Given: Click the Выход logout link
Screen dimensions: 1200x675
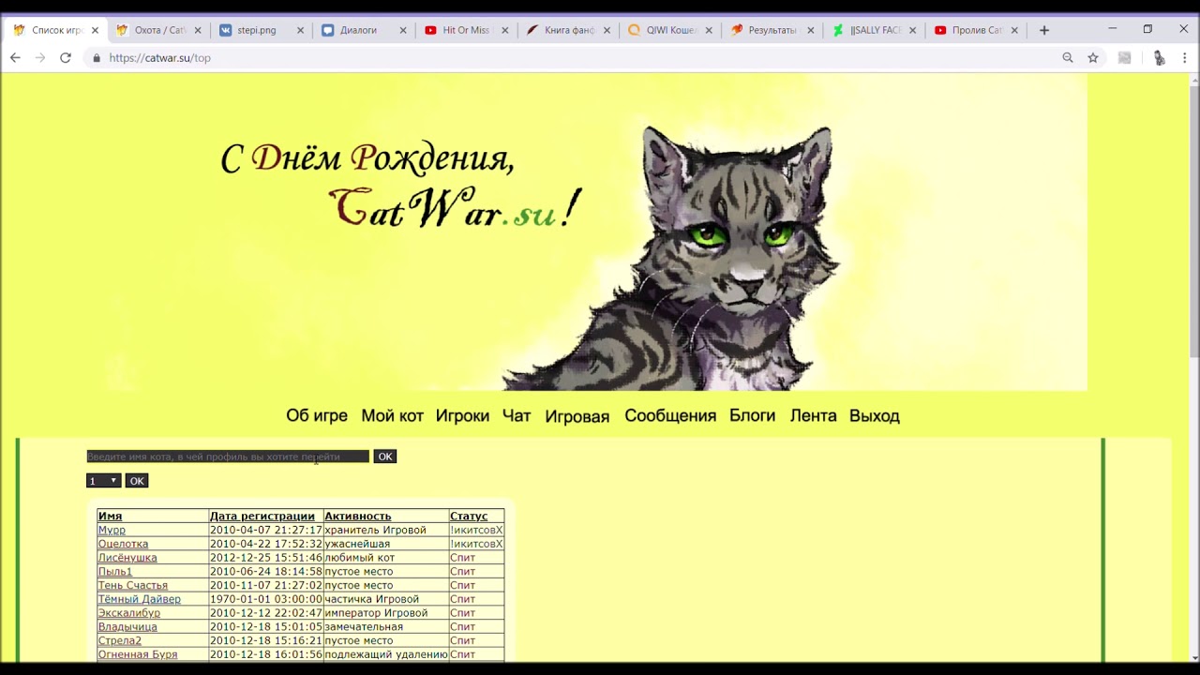Looking at the screenshot, I should tap(875, 415).
